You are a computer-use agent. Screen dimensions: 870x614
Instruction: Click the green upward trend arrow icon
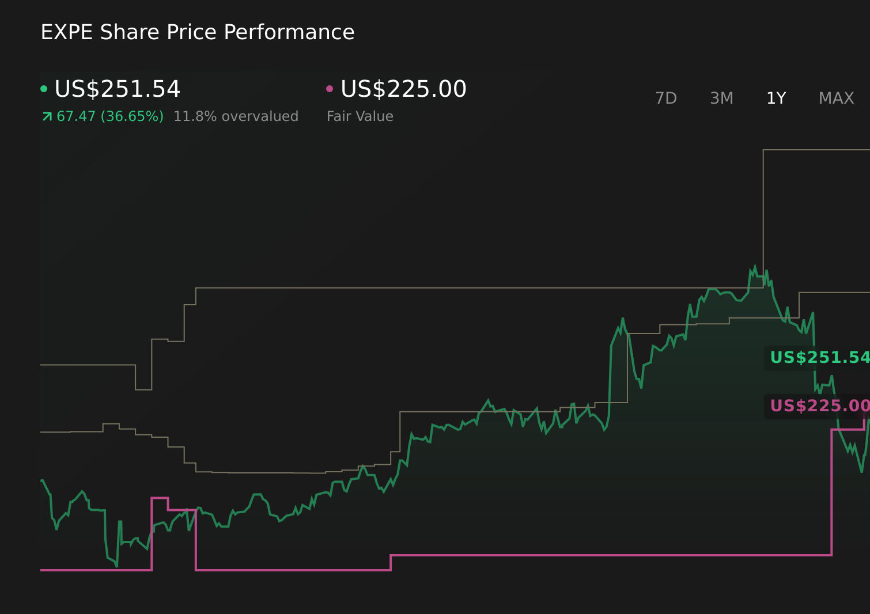[x=47, y=117]
